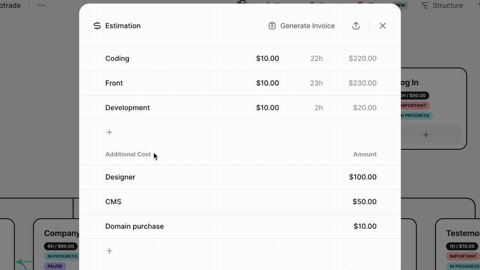
Task: Click the 1H / $10.00 badge on Testemonial card
Action: 462,246
